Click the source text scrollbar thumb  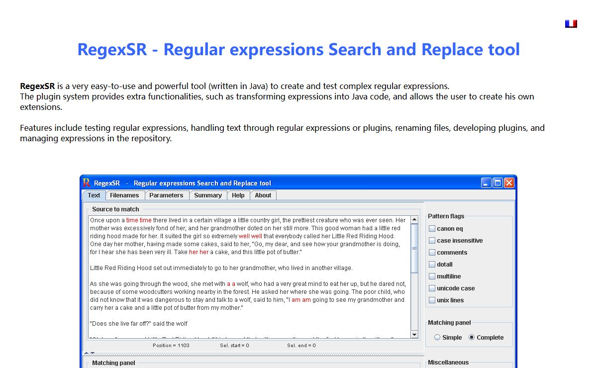[415, 248]
